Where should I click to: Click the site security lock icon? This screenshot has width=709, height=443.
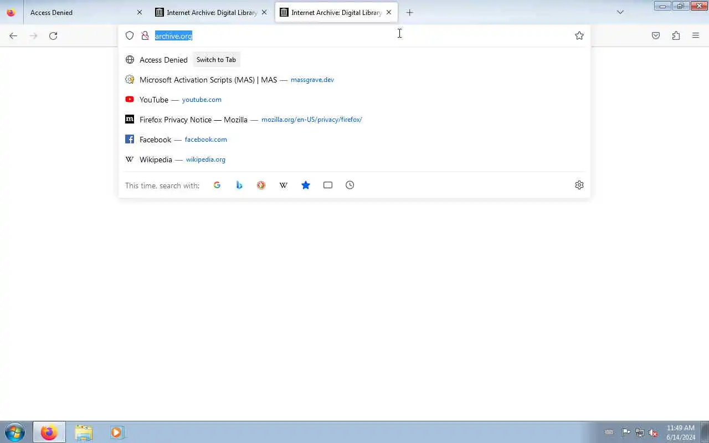145,35
